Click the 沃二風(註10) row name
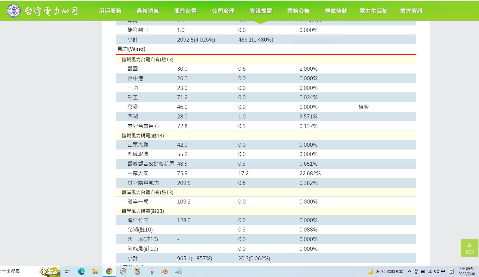The height and width of the screenshot is (277, 479). click(143, 239)
